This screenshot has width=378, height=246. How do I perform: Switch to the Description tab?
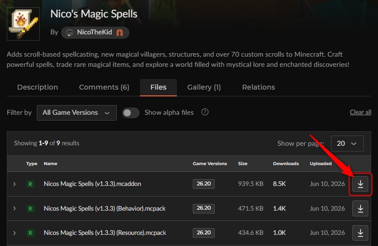38,87
